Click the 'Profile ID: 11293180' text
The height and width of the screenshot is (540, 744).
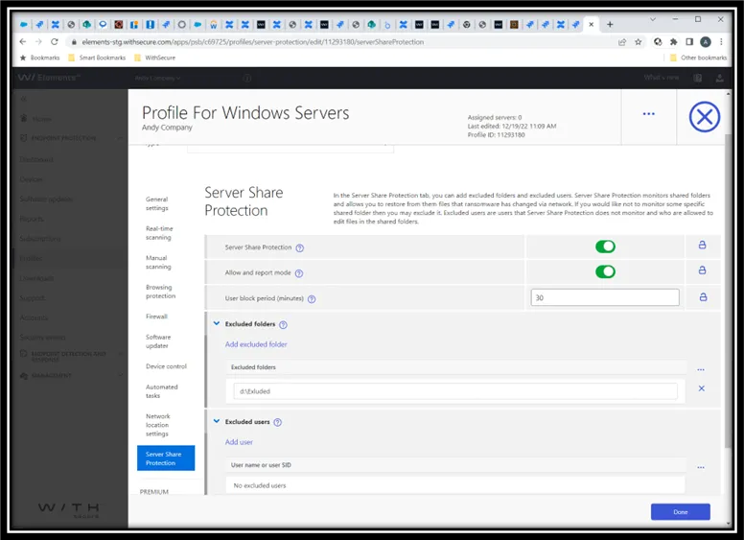pyautogui.click(x=496, y=135)
